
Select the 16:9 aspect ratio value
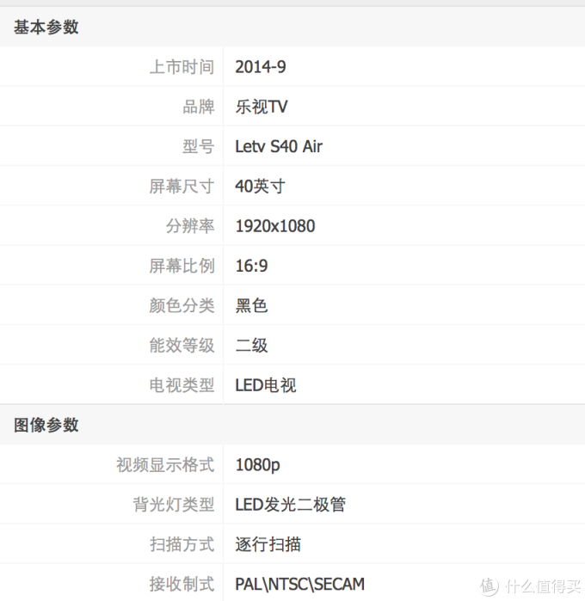coord(251,266)
